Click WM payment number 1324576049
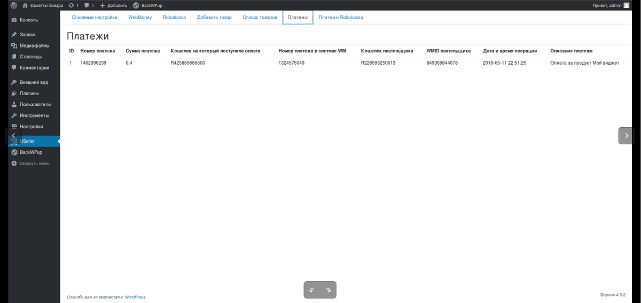The image size is (641, 303). click(292, 63)
